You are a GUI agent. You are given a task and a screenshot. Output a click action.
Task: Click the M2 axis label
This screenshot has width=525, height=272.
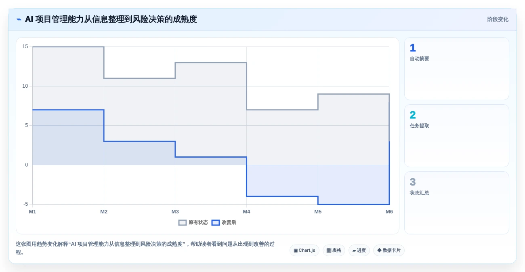[x=104, y=212]
